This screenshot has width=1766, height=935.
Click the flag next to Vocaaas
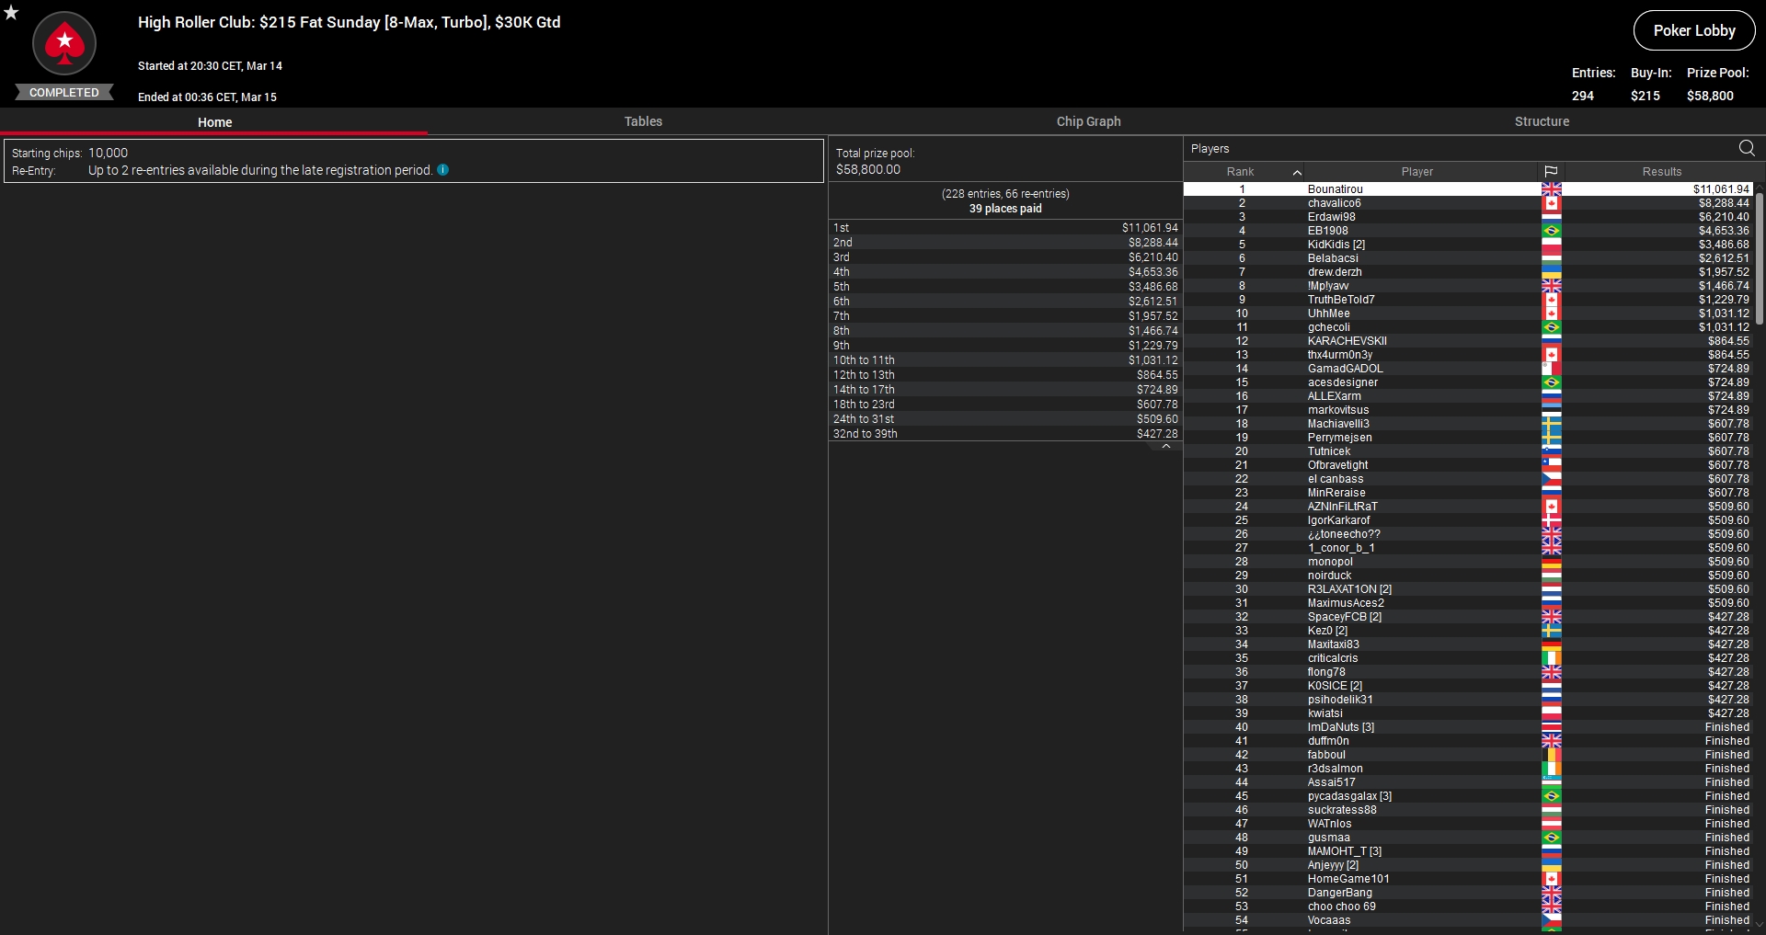point(1552,920)
